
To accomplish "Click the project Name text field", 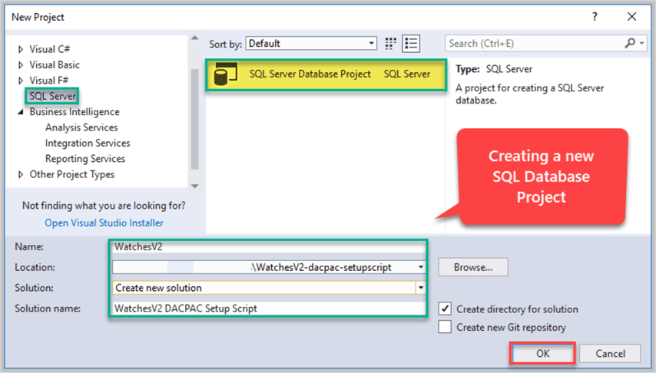I will (x=265, y=247).
